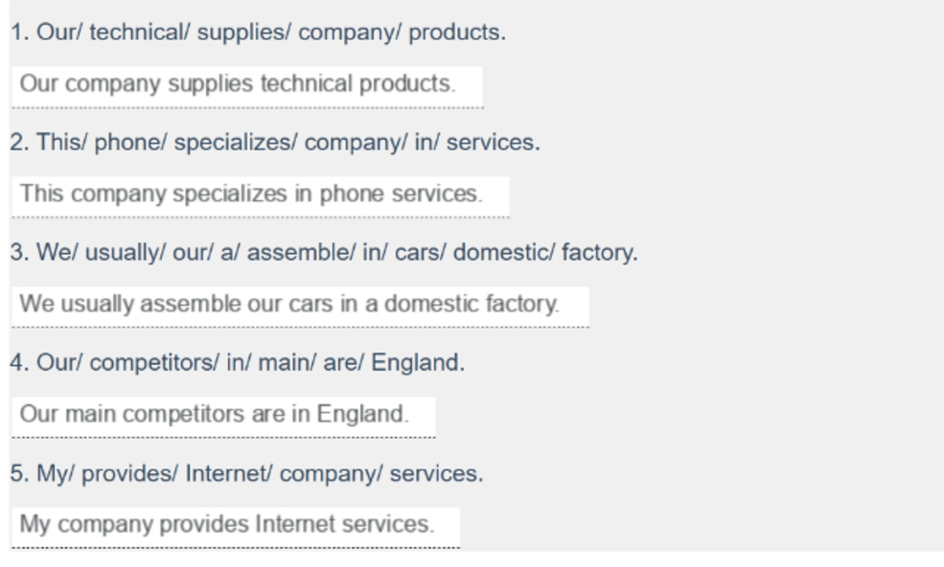Click the "Our main competitors are in England." input
Screen dimensions: 944x567
(223, 418)
